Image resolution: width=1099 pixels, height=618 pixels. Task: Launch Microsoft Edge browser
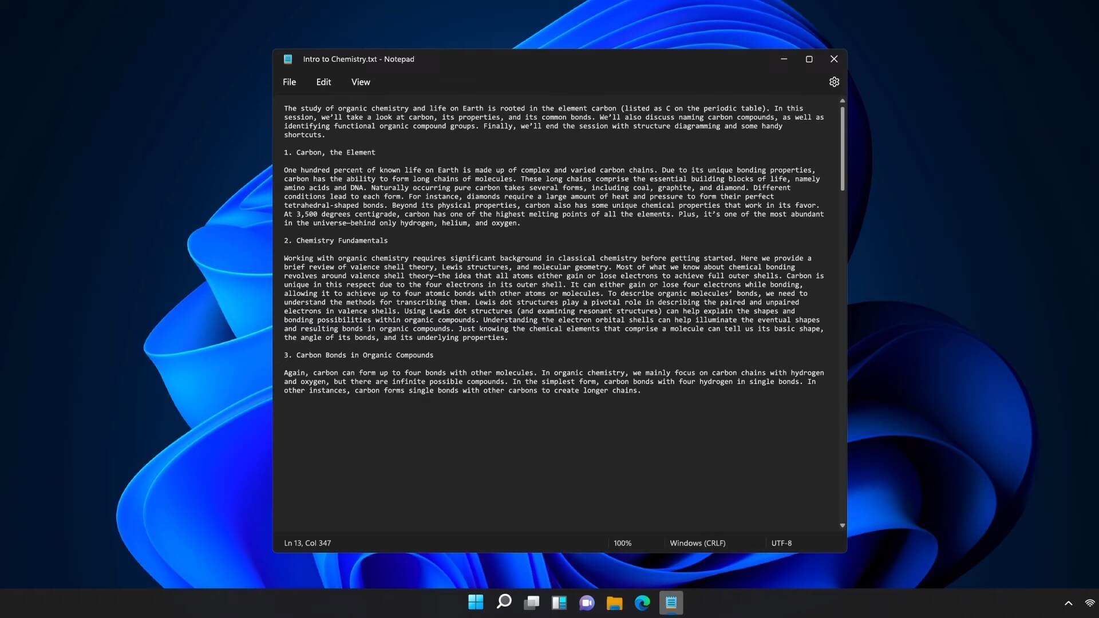(x=642, y=603)
